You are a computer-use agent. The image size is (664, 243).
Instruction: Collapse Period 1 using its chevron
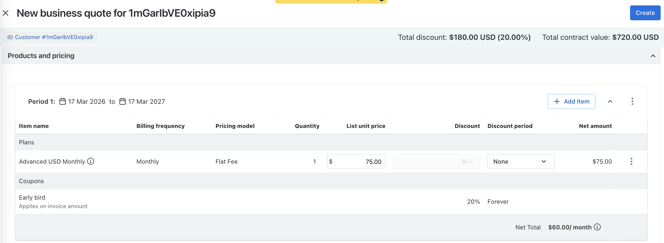tap(610, 101)
